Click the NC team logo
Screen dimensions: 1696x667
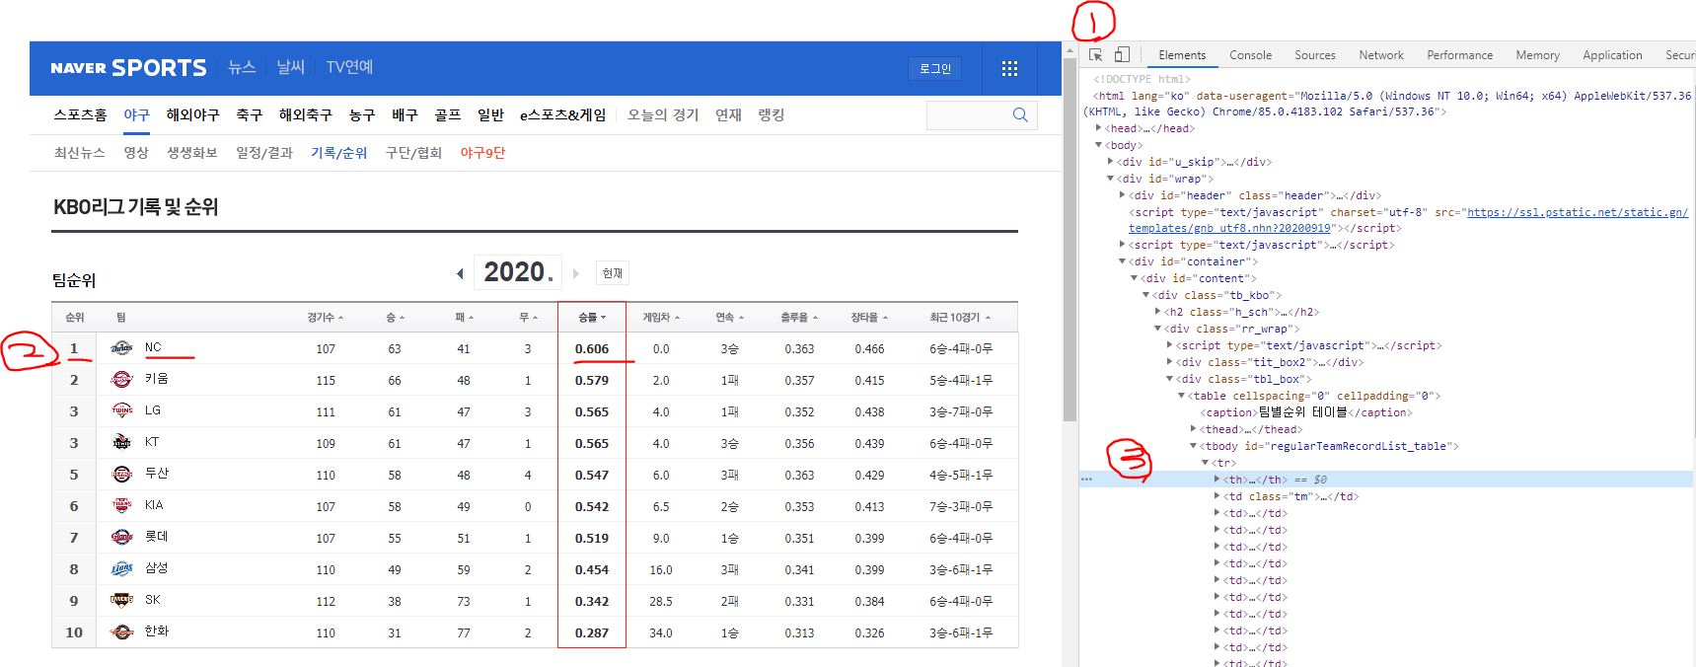(x=121, y=347)
